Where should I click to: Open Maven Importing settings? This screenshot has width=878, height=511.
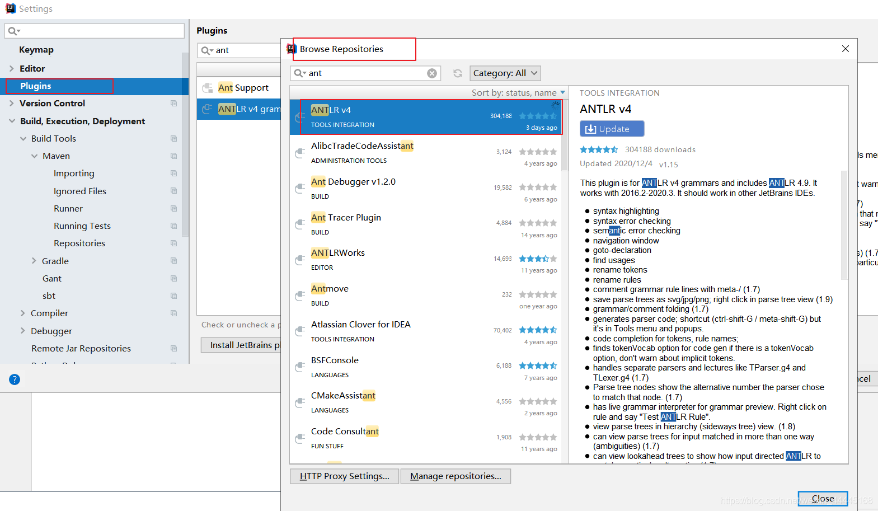[x=74, y=174]
